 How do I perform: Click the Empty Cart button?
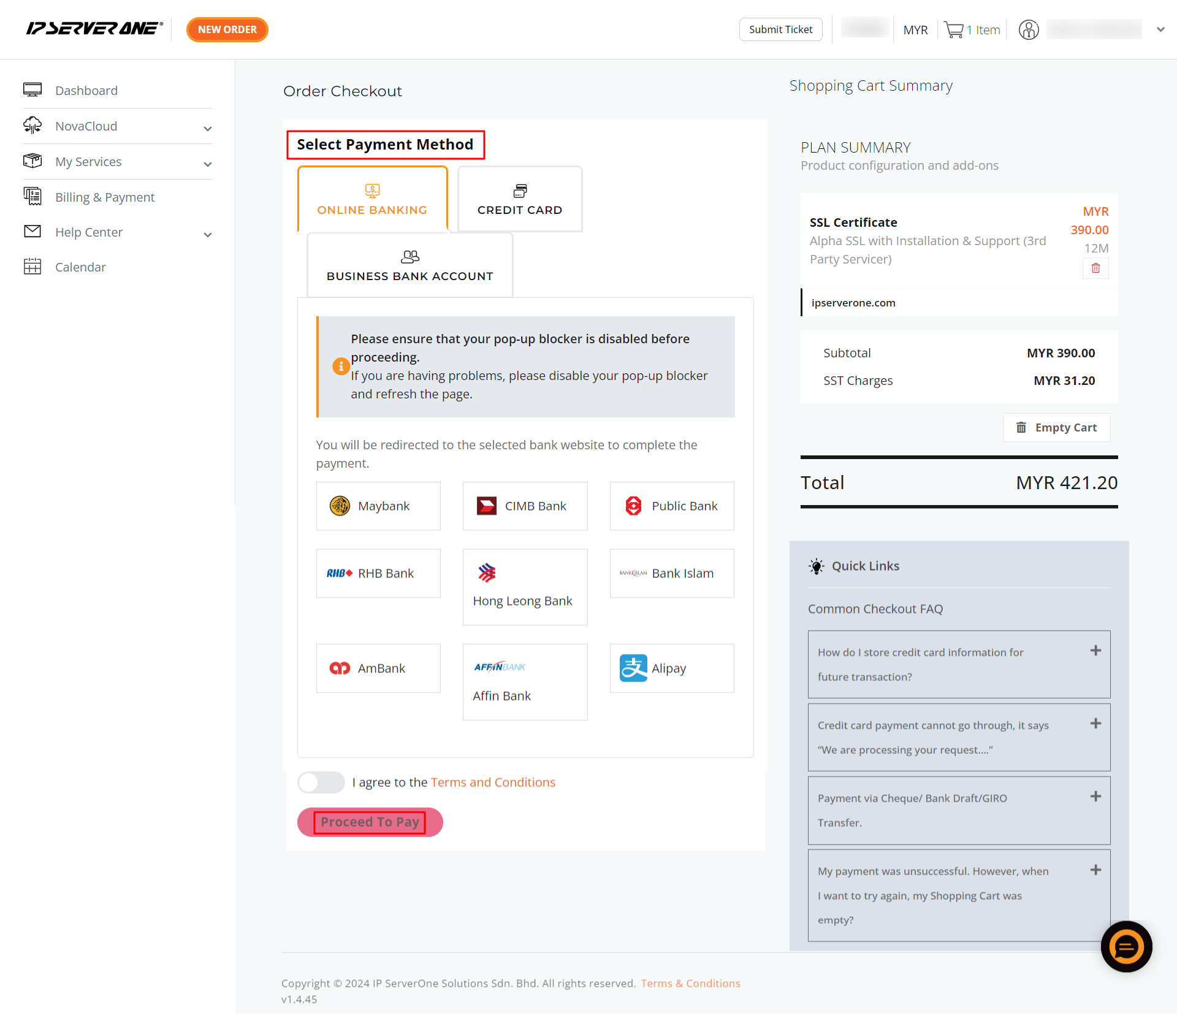tap(1057, 428)
